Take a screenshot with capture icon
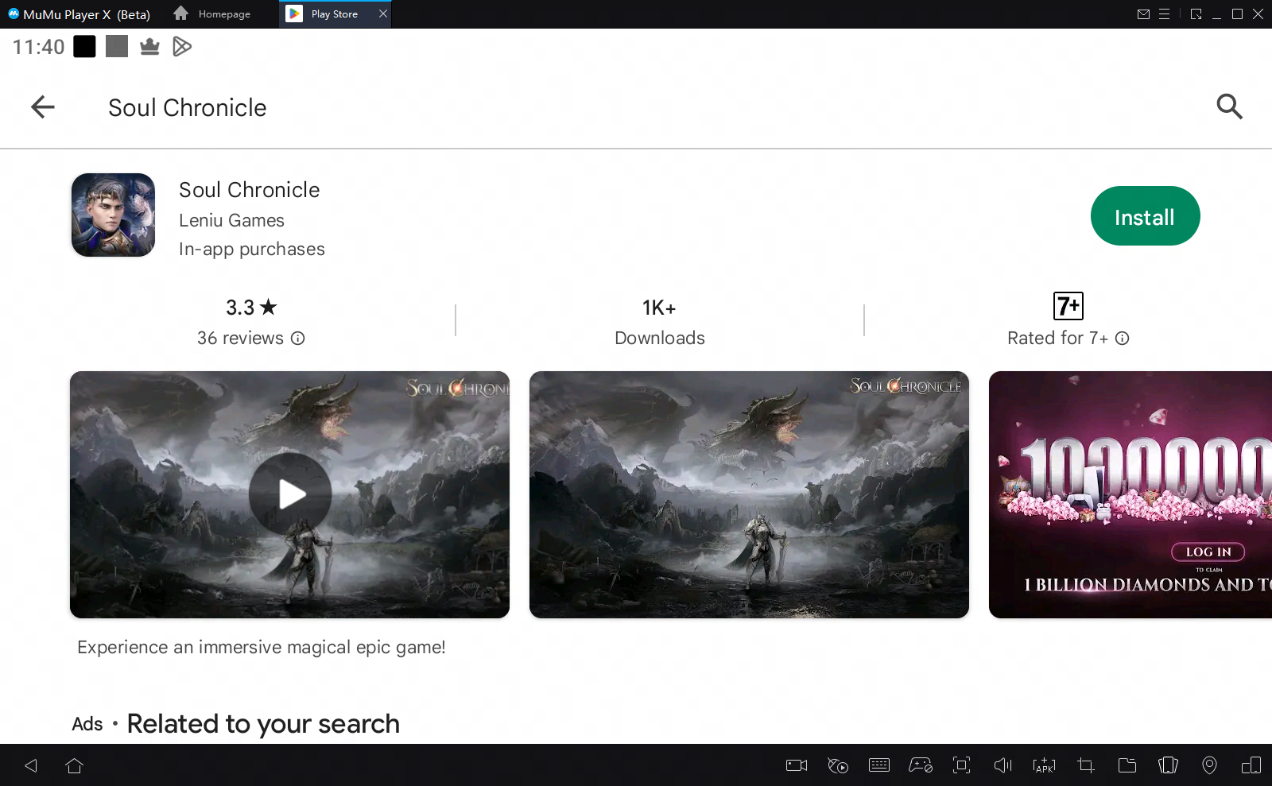 coord(962,765)
